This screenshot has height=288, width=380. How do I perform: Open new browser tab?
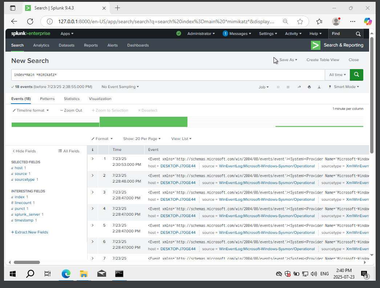click(118, 8)
